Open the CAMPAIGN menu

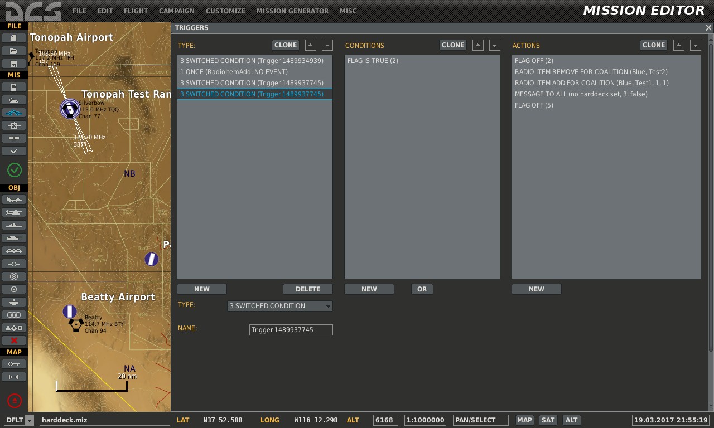coord(177,11)
